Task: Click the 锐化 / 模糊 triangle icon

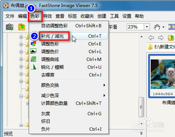Action: [x=33, y=67]
